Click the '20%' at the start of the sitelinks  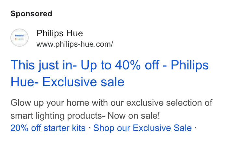[x=19, y=128]
